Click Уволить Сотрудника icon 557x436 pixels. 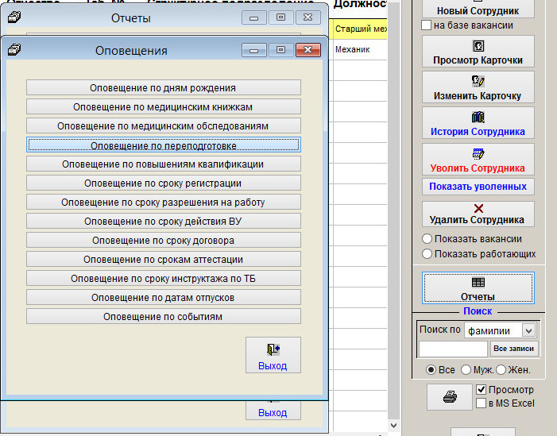478,153
